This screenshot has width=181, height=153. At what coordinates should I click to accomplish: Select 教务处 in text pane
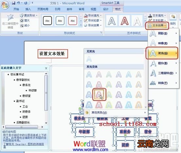coord(27,85)
